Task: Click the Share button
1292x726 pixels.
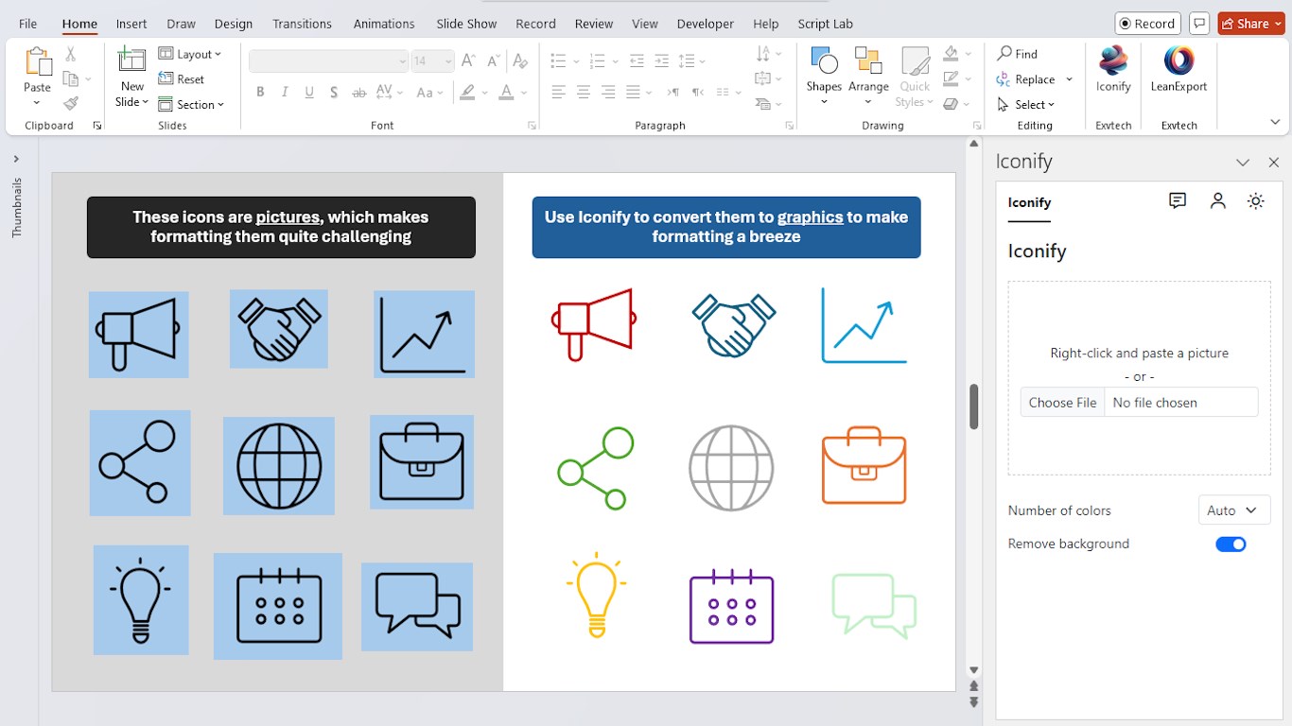Action: [1250, 24]
